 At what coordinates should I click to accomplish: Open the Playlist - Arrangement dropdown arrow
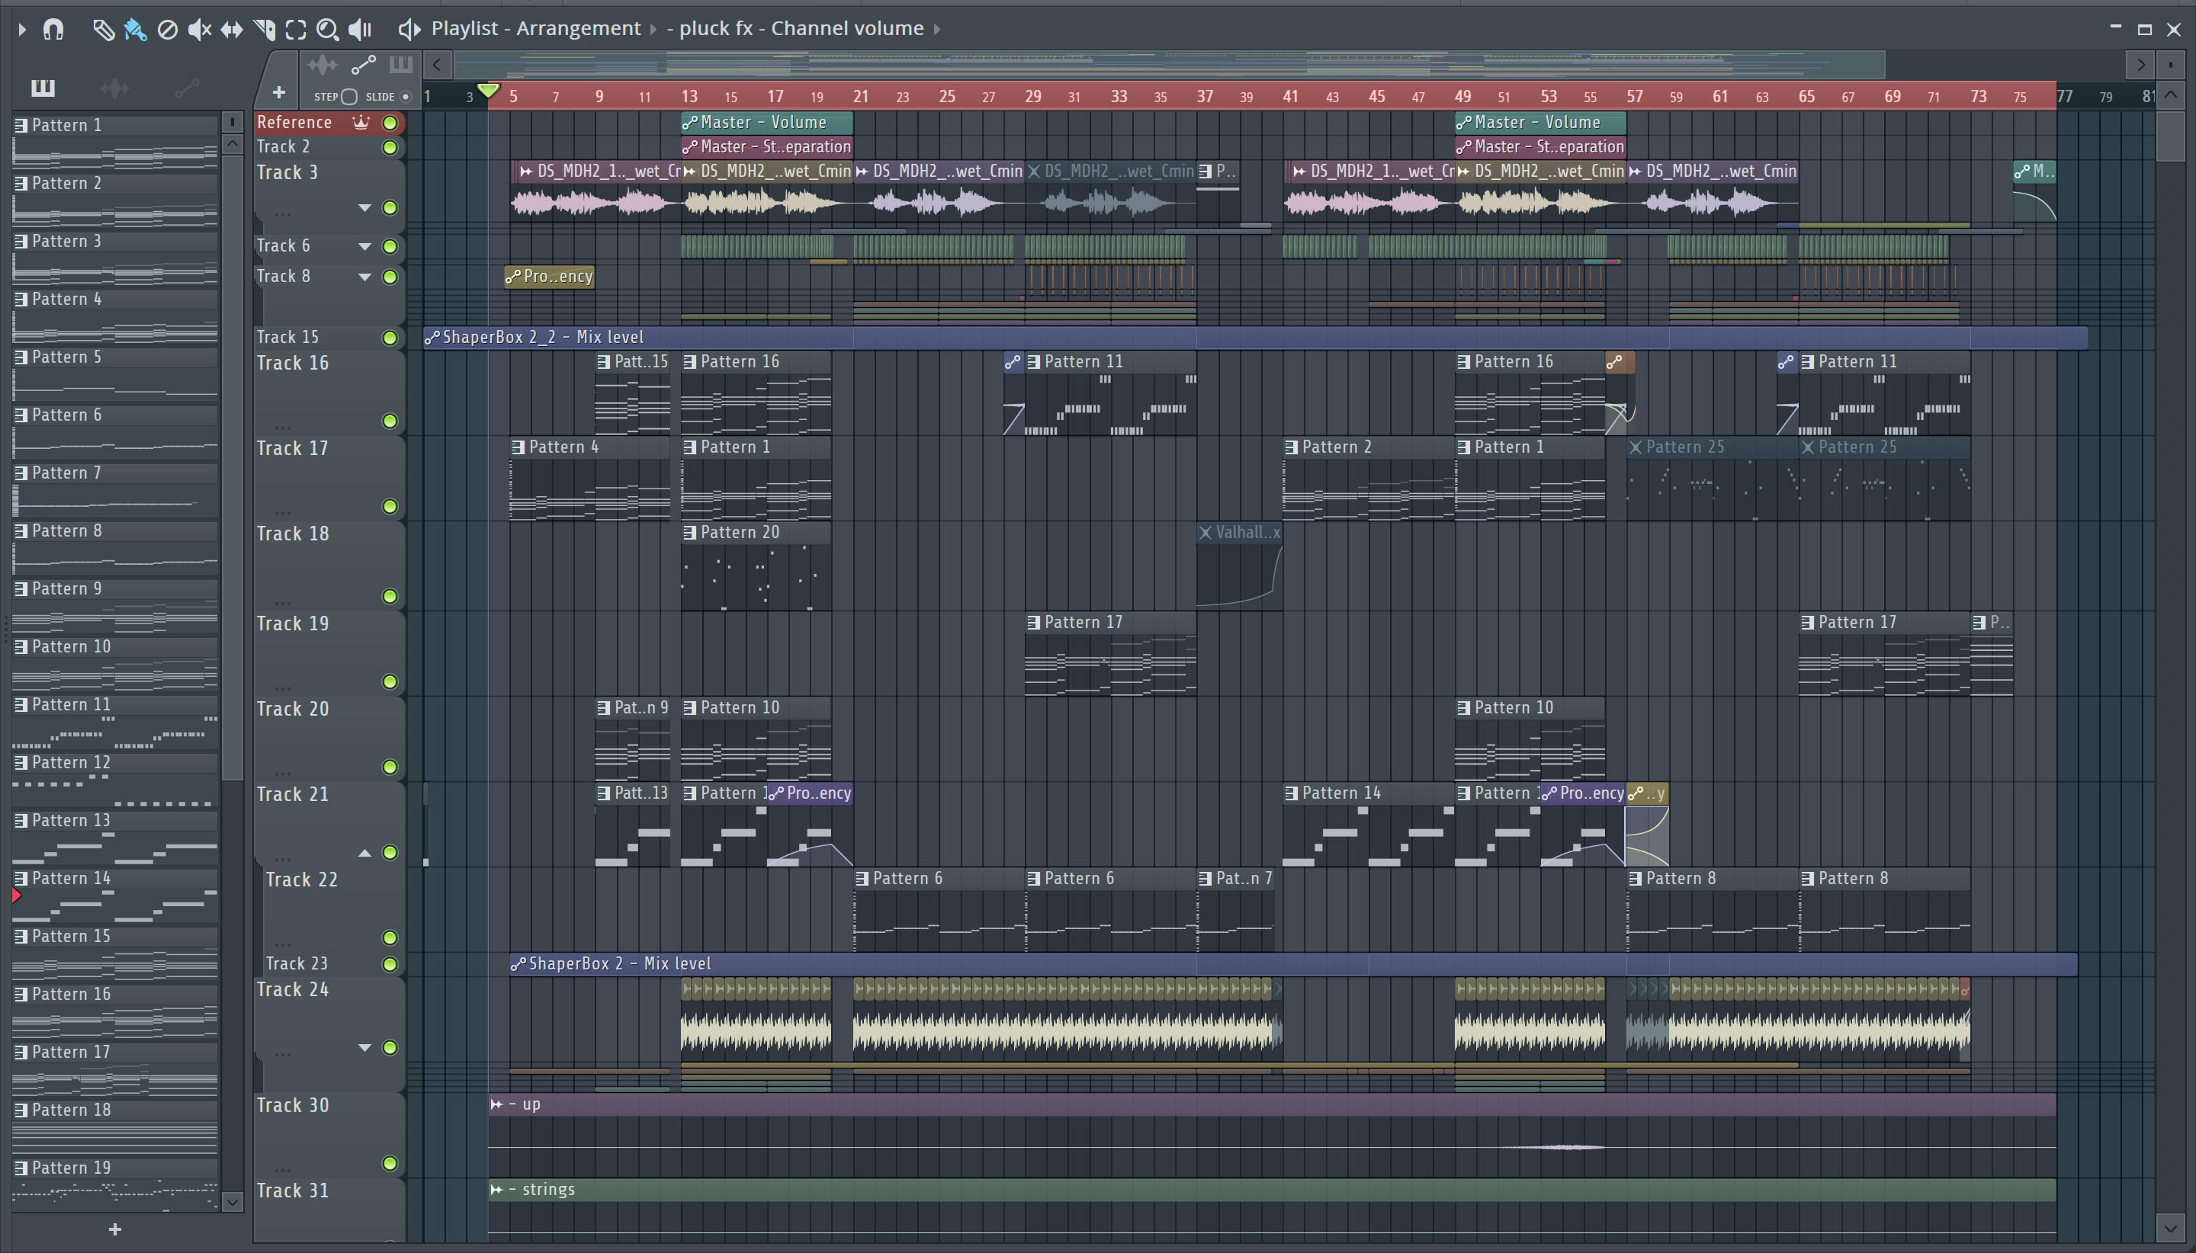(653, 29)
